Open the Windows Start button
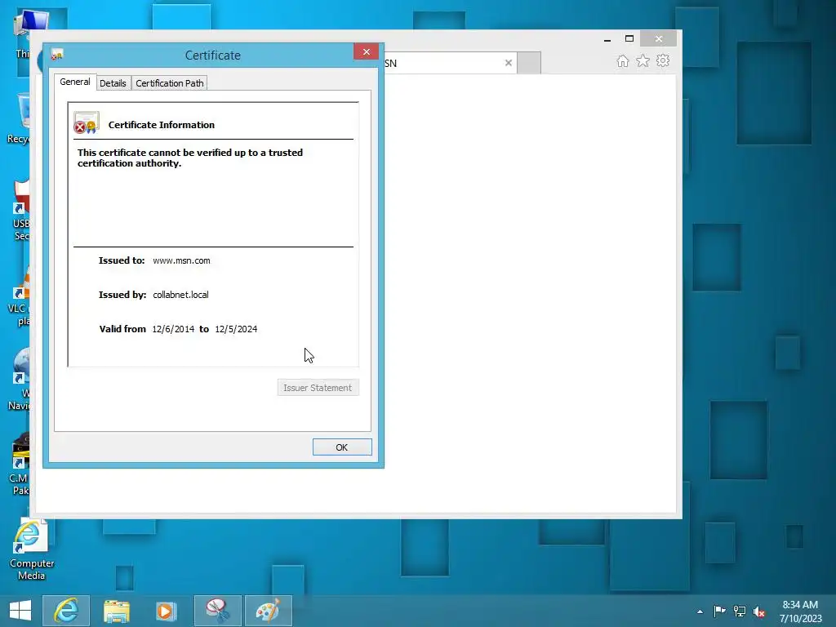The image size is (836, 627). (20, 611)
